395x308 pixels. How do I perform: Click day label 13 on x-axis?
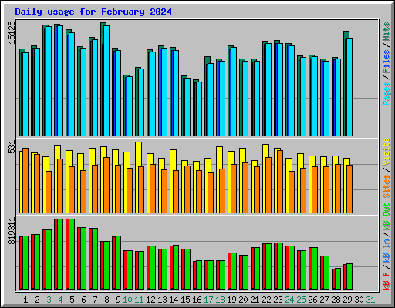pyautogui.click(x=162, y=300)
